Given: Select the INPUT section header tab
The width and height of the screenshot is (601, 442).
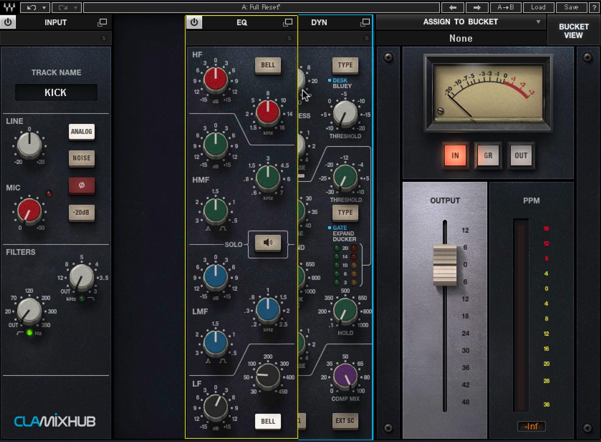Looking at the screenshot, I should click(x=56, y=23).
